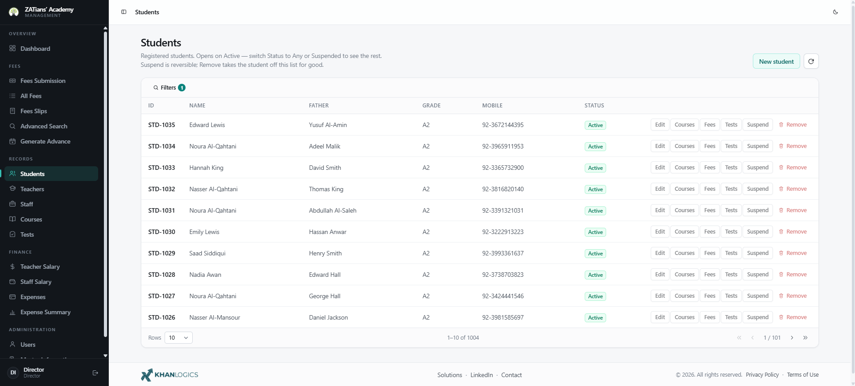855x386 pixels.
Task: Click the Active status badge for STD-1031
Action: tap(595, 211)
